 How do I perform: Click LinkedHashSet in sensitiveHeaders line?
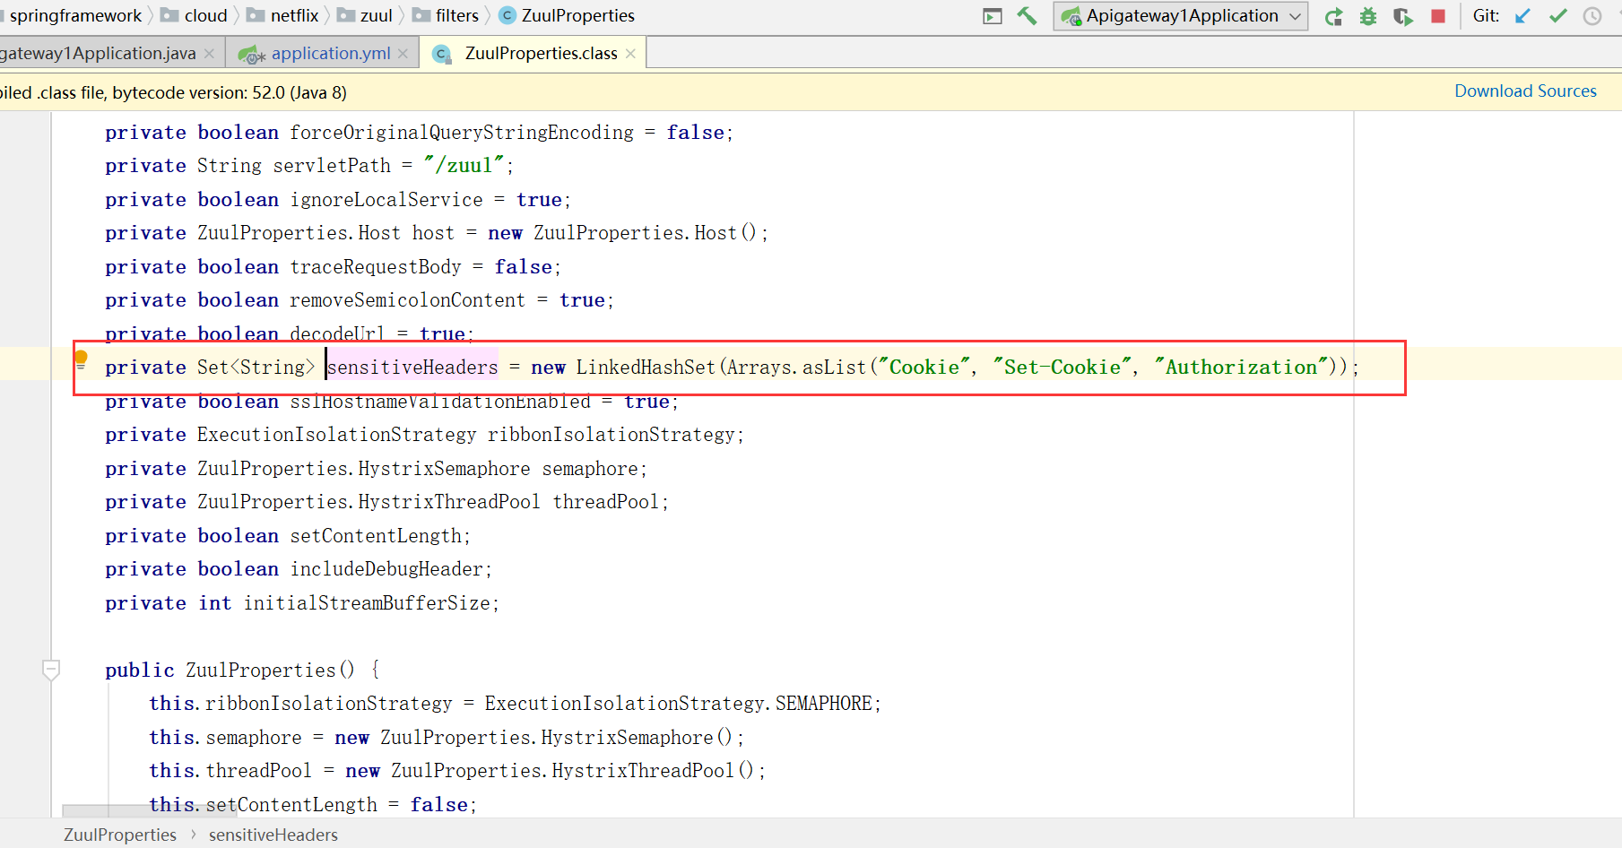646,368
